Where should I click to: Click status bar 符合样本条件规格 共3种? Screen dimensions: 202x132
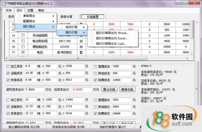coord(68,127)
